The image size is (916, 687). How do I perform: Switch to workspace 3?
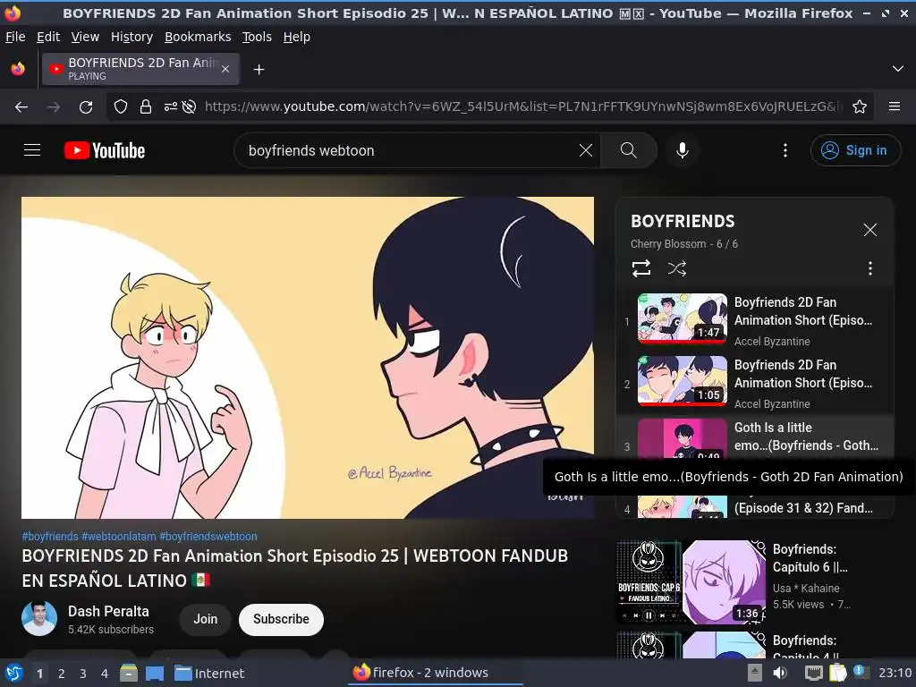tap(83, 674)
